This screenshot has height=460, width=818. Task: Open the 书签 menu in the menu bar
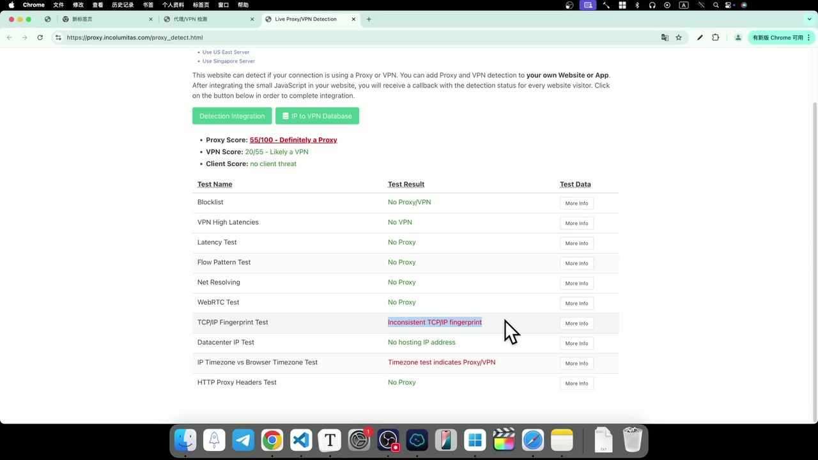148,5
